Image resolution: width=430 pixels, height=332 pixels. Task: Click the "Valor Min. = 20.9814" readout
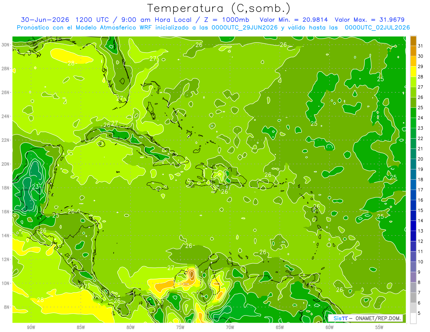pos(294,20)
